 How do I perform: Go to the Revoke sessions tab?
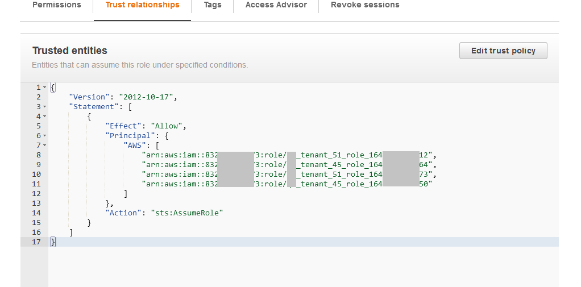coord(365,5)
